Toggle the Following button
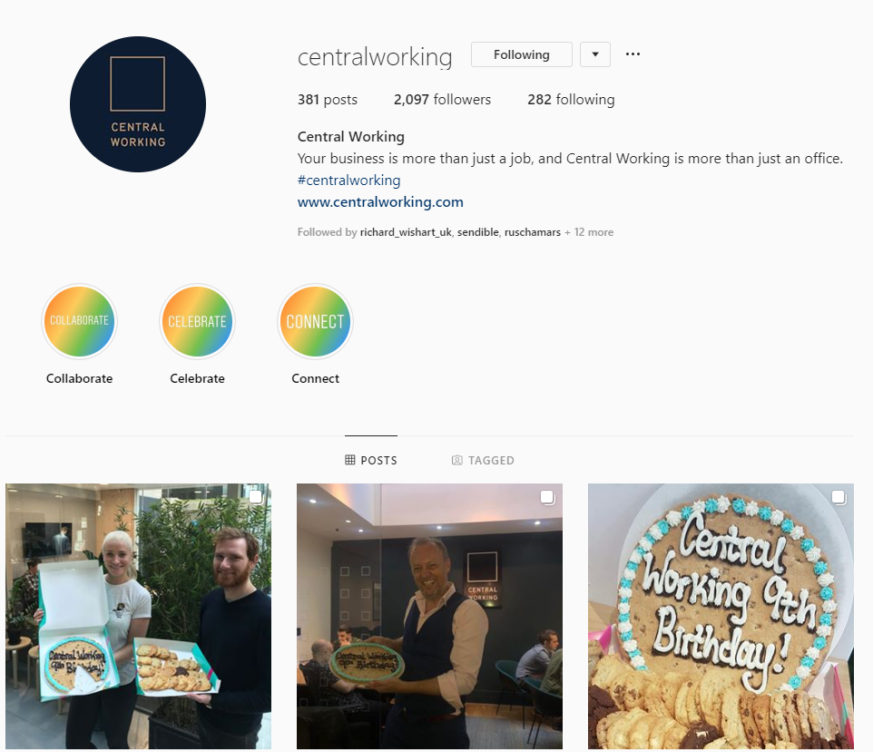 (522, 54)
